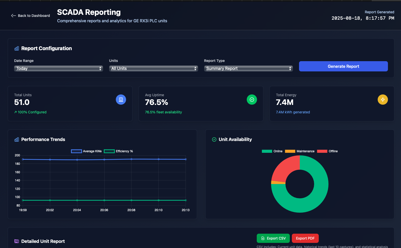Toggle the Average KWe legend series
The height and width of the screenshot is (248, 401).
86,151
